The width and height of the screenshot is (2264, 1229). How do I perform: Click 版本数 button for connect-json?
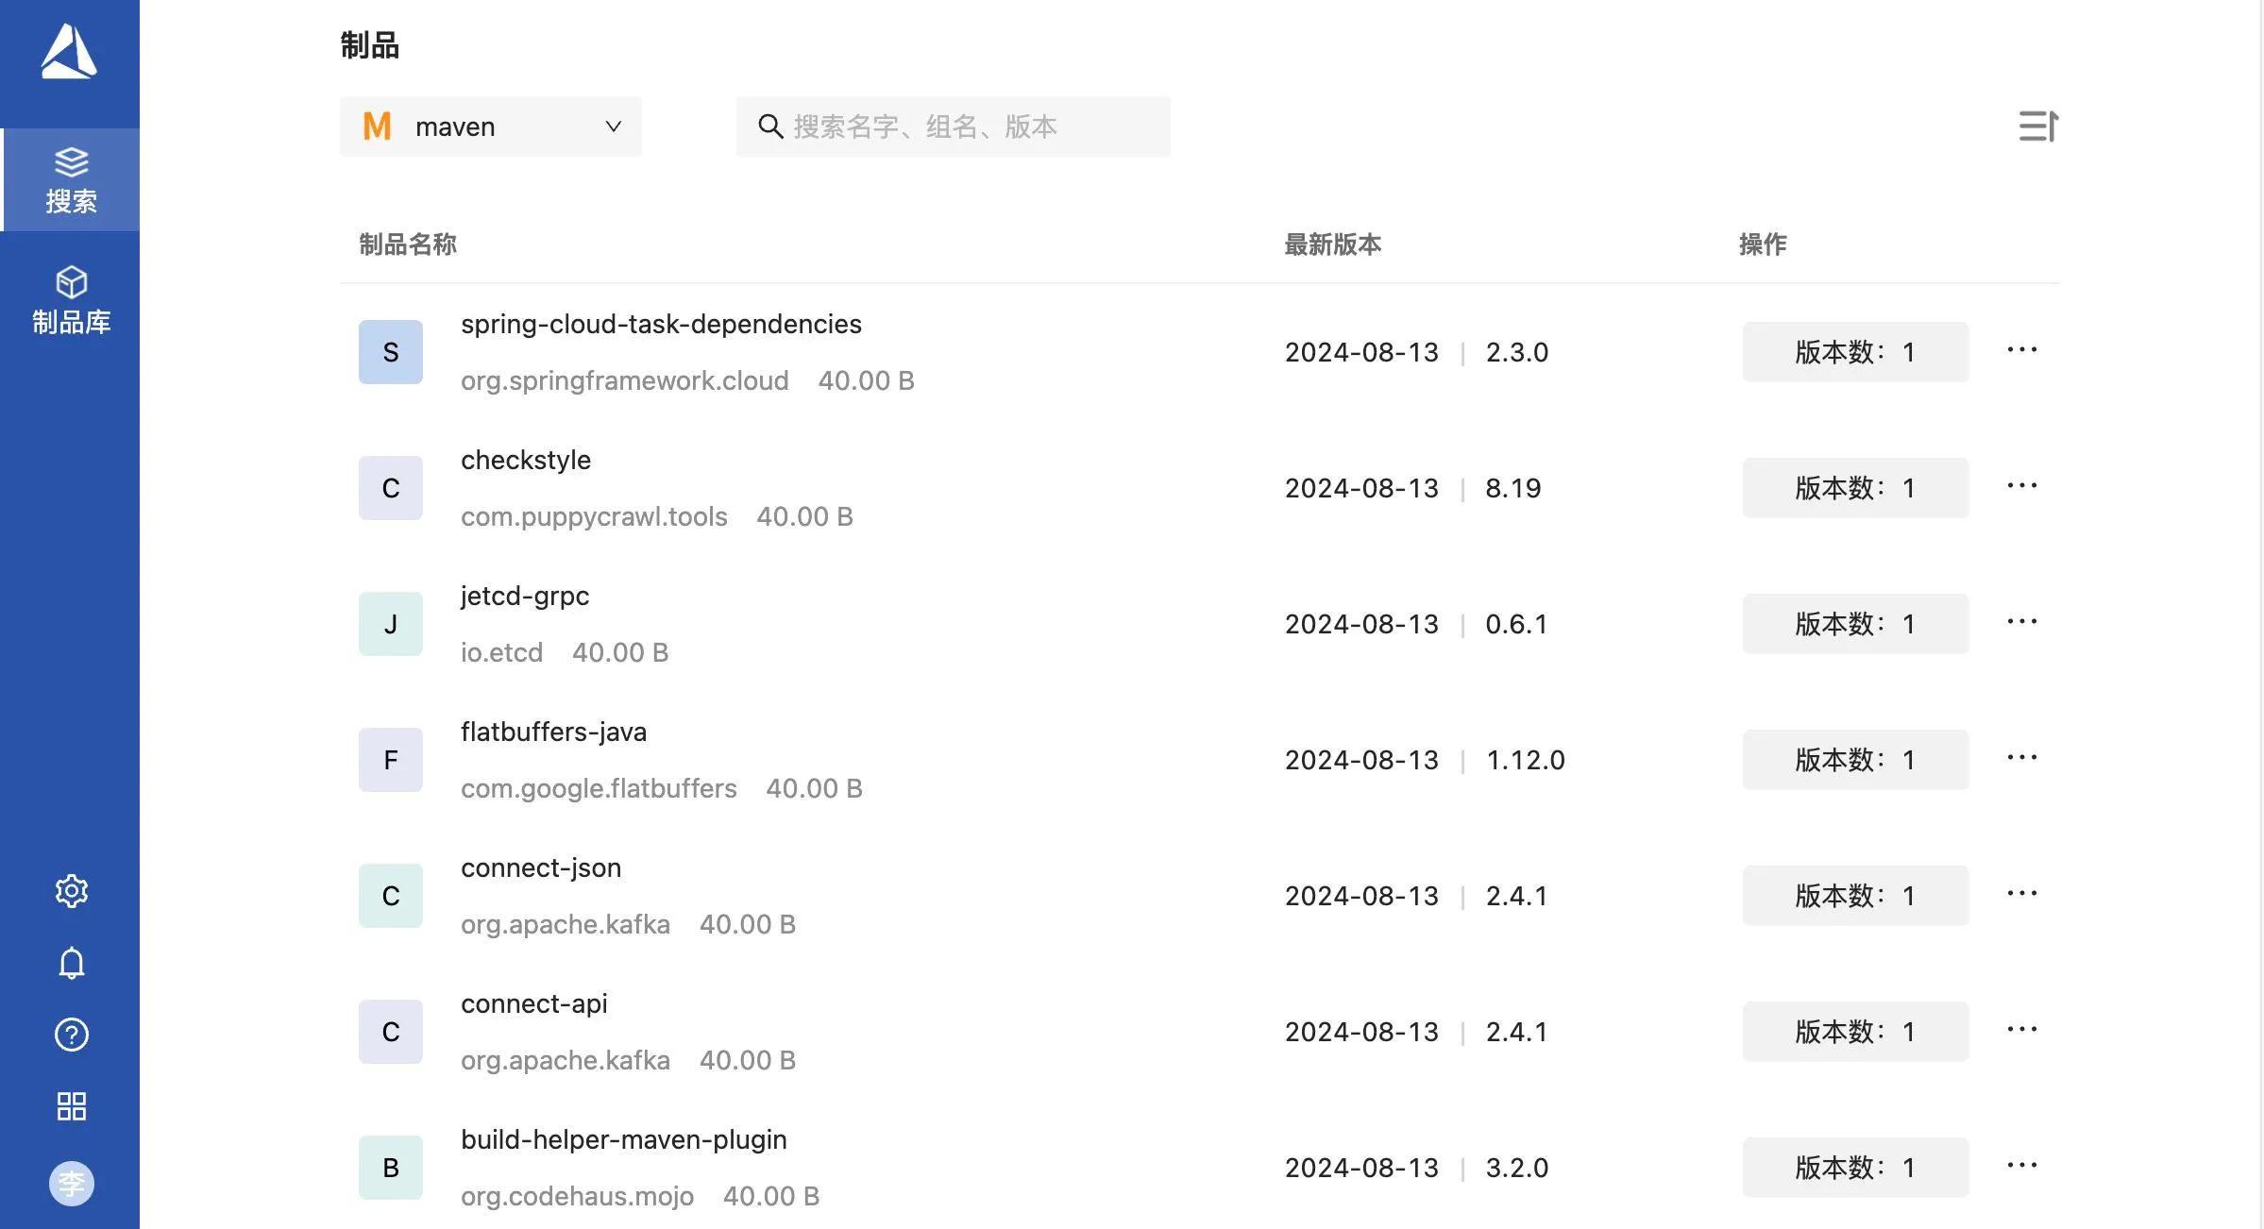1856,896
